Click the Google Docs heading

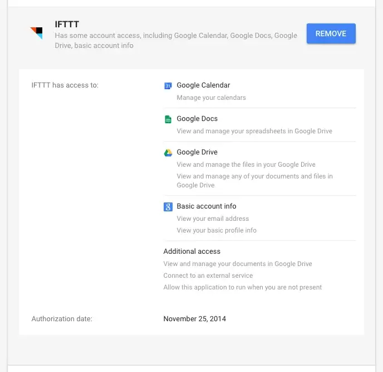197,119
